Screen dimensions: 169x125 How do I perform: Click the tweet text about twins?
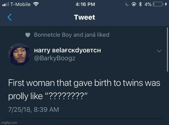pyautogui.click(x=84, y=90)
